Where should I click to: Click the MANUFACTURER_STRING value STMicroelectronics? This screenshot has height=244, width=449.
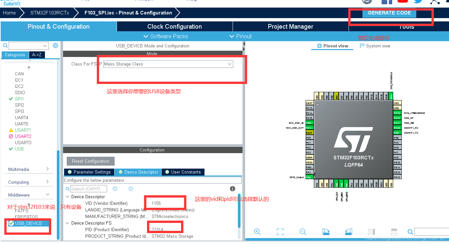170,216
